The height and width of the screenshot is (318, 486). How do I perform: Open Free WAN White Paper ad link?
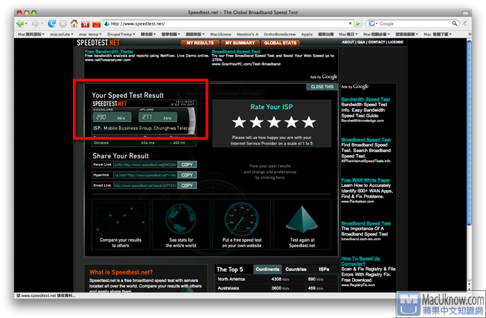coord(366,180)
